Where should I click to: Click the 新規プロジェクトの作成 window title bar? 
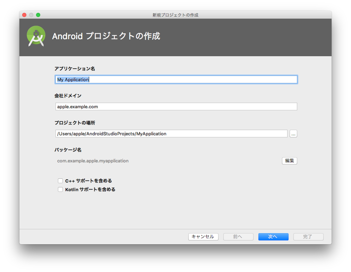(175, 15)
